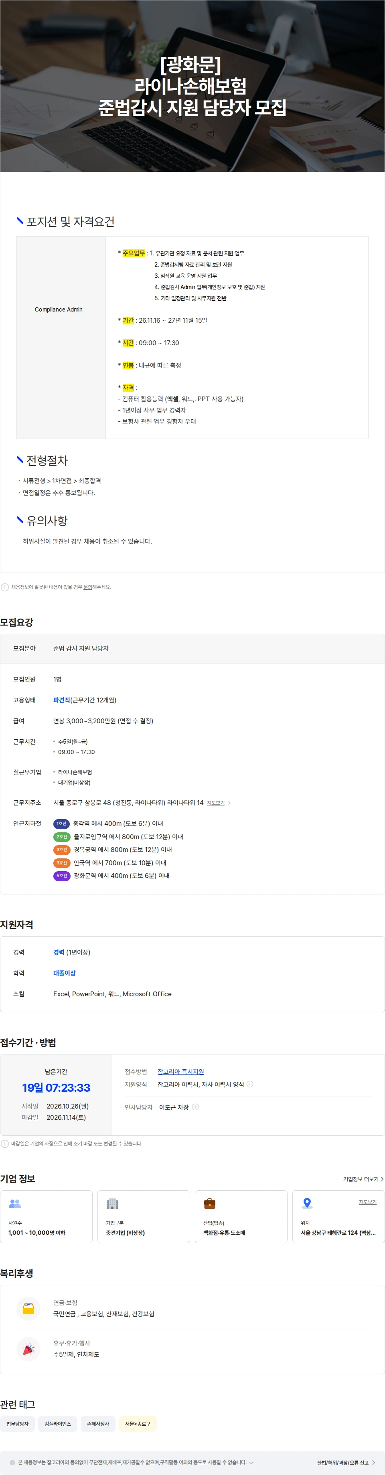385x1475 pixels.
Task: Click the remaining time 19일 countdown
Action: point(56,1087)
